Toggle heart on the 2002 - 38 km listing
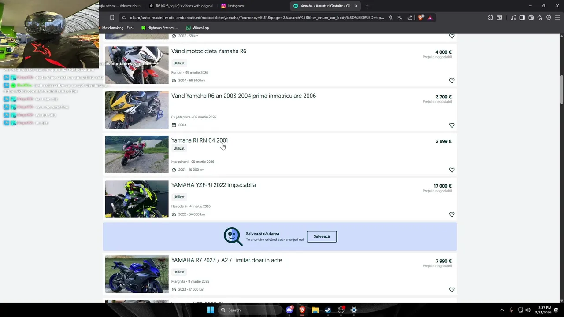564x317 pixels. pos(452,36)
